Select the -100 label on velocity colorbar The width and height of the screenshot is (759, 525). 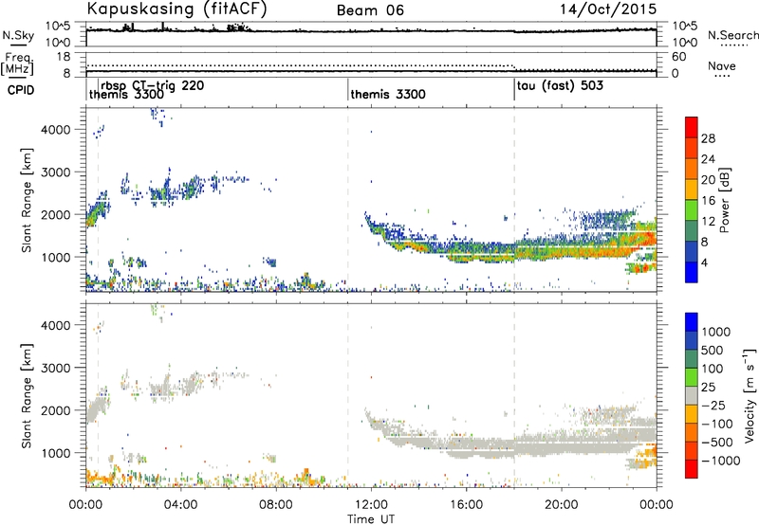pos(717,424)
